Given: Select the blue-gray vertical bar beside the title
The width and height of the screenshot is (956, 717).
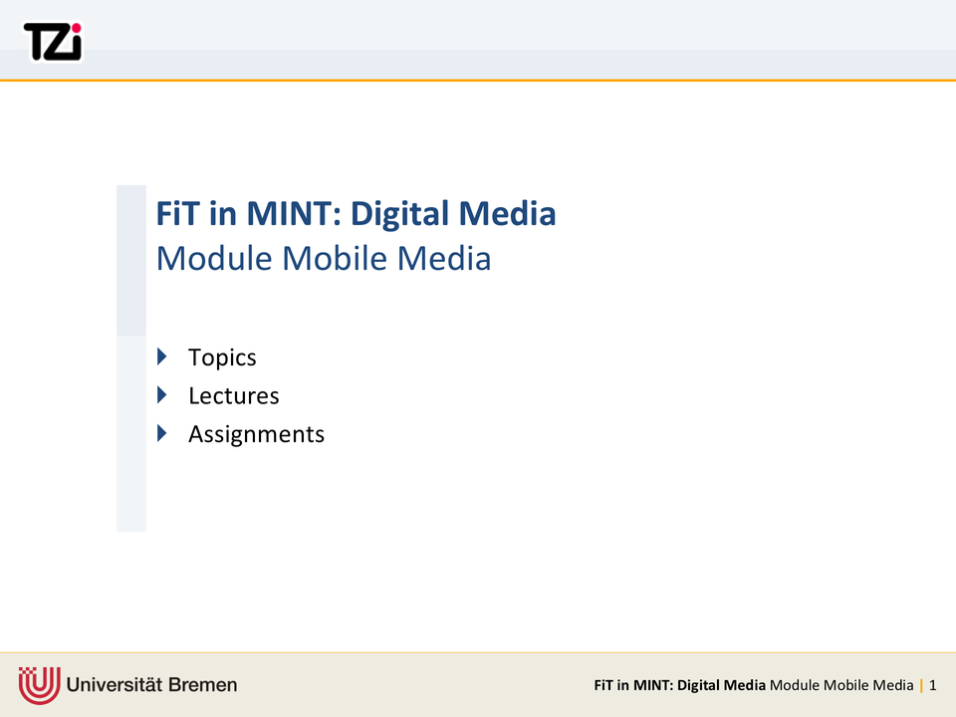Looking at the screenshot, I should pyautogui.click(x=131, y=260).
